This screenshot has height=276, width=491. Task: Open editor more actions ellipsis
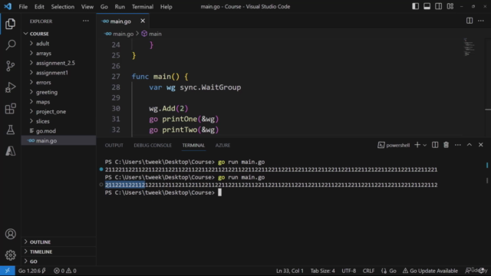481,21
